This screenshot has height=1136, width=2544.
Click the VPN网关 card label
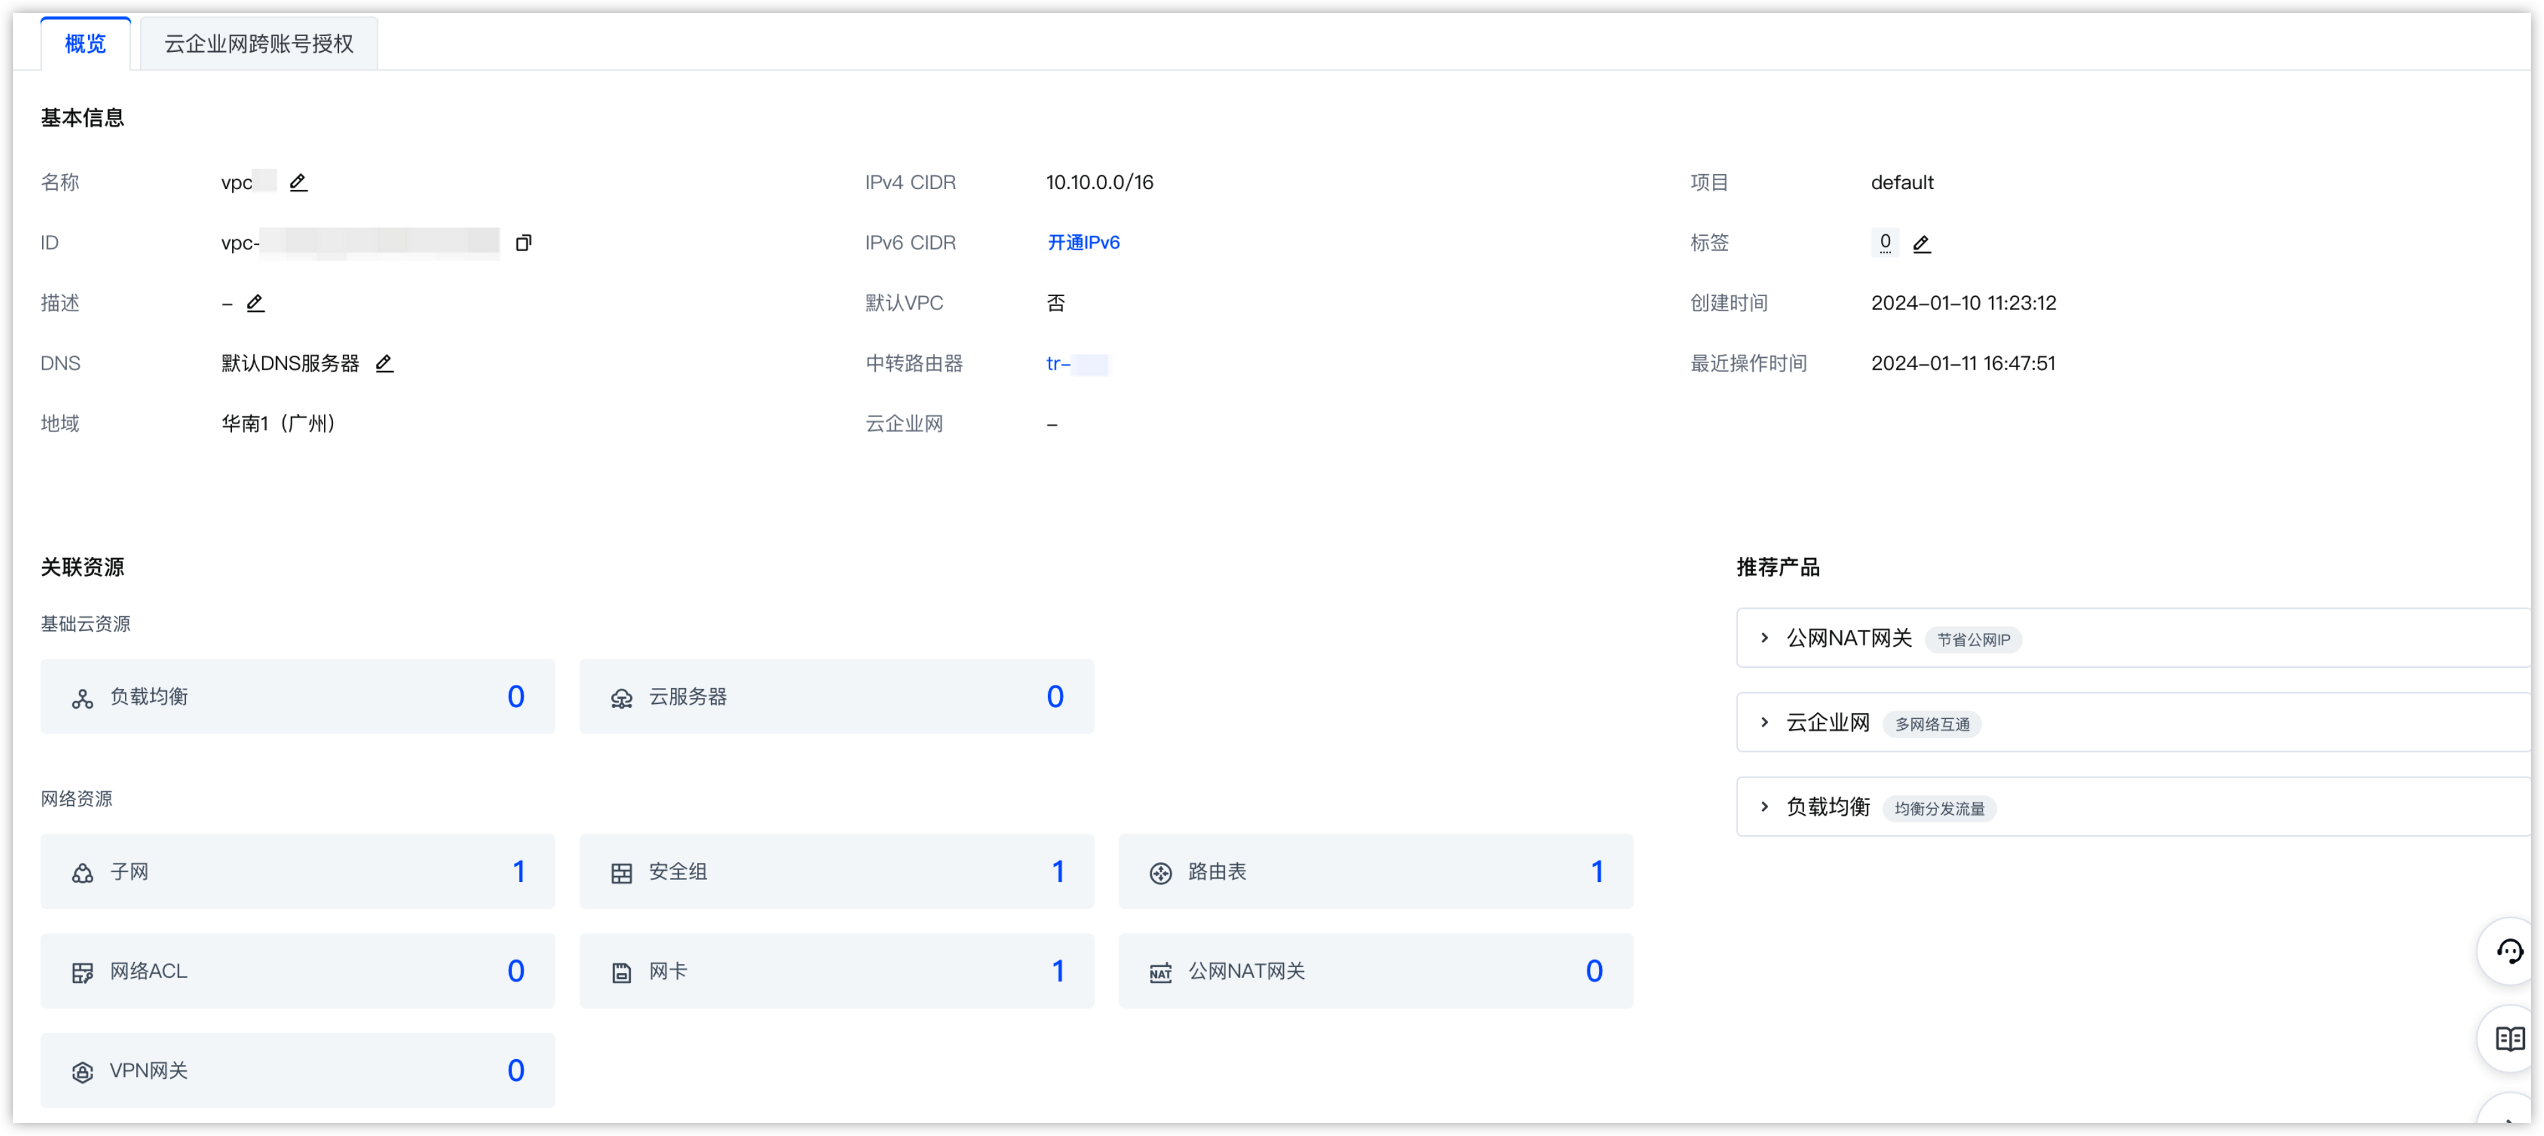click(148, 1072)
